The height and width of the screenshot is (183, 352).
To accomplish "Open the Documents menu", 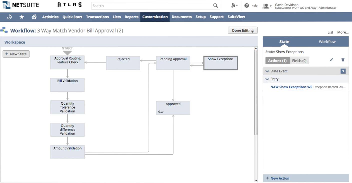I will [182, 17].
